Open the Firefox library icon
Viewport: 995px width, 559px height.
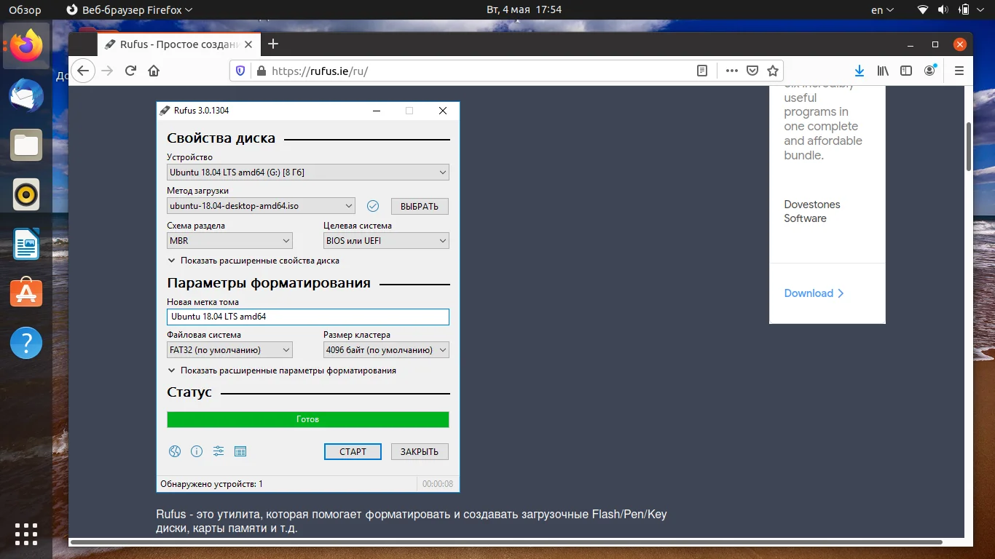tap(882, 71)
